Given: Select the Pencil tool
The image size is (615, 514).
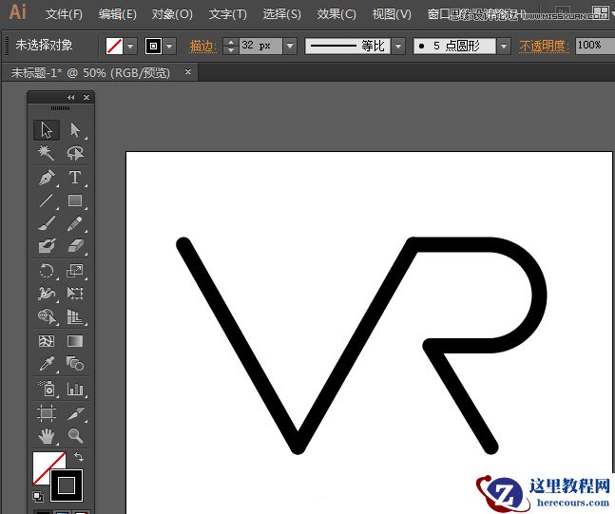Looking at the screenshot, I should (x=75, y=223).
